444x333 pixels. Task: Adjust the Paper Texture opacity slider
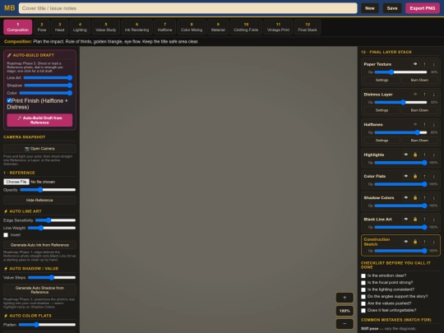tap(400, 72)
